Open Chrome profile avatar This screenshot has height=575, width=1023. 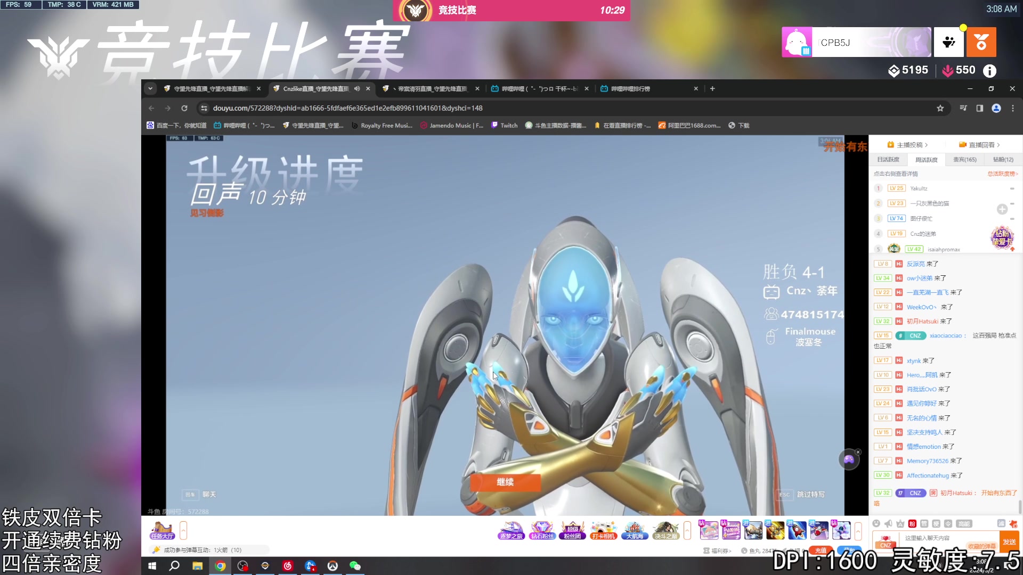(x=996, y=108)
